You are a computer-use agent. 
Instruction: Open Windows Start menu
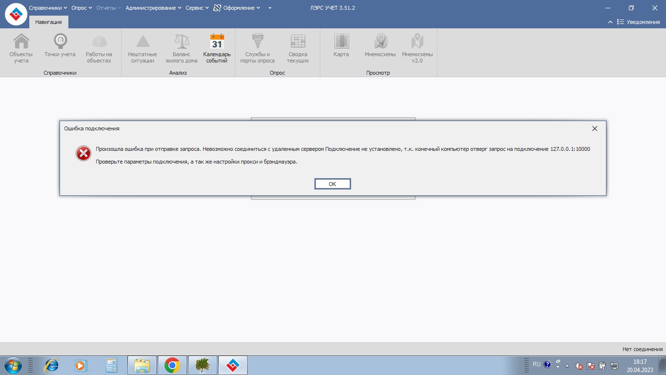(x=12, y=365)
